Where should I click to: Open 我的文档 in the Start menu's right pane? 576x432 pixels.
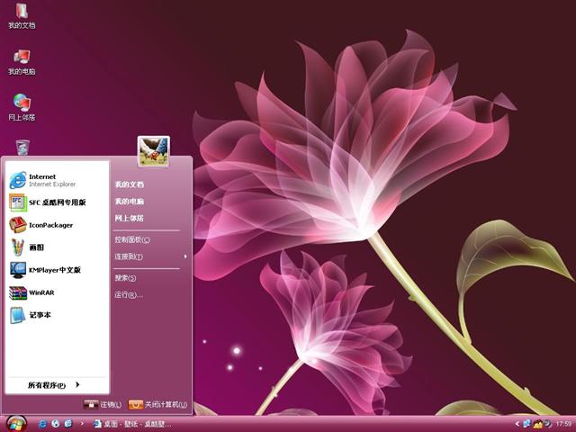tap(130, 184)
